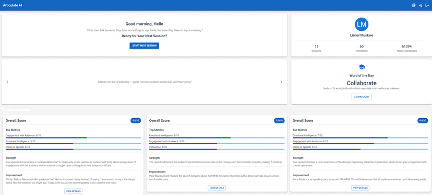Image resolution: width=432 pixels, height=195 pixels.
Task: Click the Collaborate definition text
Action: pyautogui.click(x=362, y=89)
